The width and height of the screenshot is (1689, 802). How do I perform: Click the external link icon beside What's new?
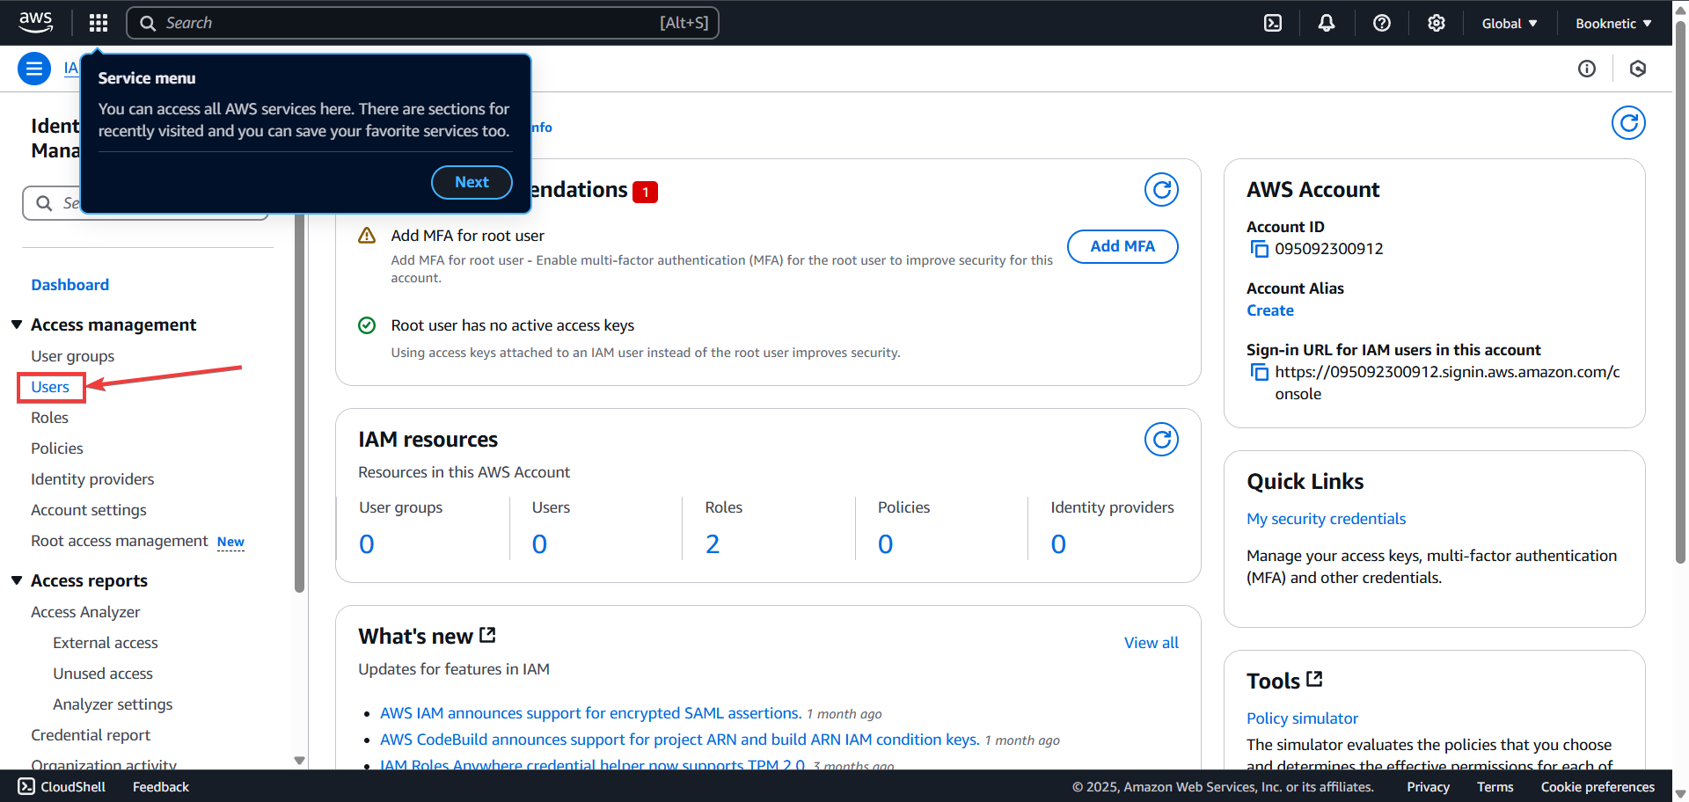[x=488, y=635]
